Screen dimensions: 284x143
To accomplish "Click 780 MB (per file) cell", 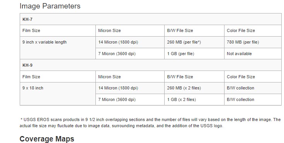I will click(x=253, y=42).
